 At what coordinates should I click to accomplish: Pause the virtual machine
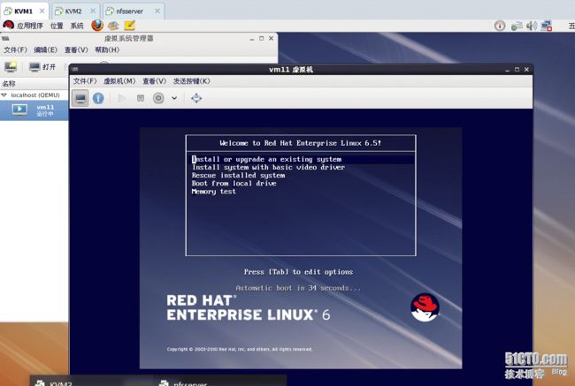[141, 98]
